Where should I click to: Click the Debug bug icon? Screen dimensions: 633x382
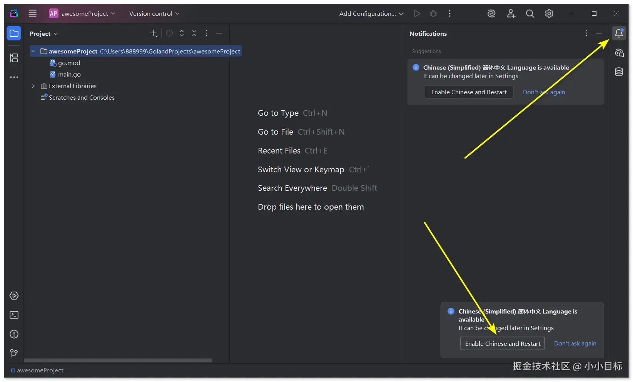coord(433,13)
